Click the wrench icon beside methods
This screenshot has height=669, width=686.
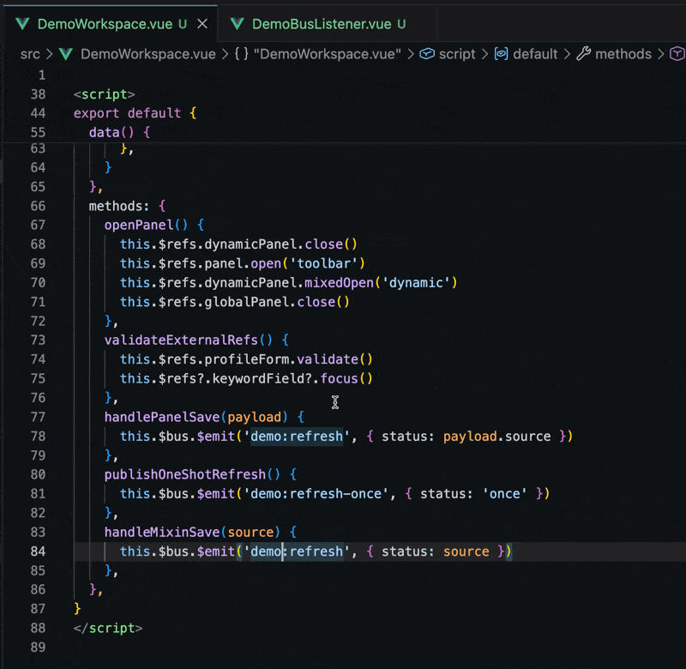point(584,54)
